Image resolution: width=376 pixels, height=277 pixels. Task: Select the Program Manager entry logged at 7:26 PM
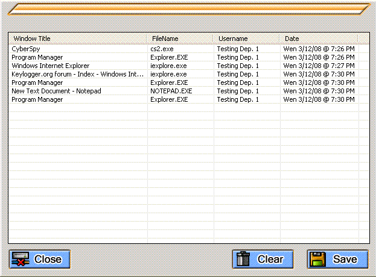(37, 57)
